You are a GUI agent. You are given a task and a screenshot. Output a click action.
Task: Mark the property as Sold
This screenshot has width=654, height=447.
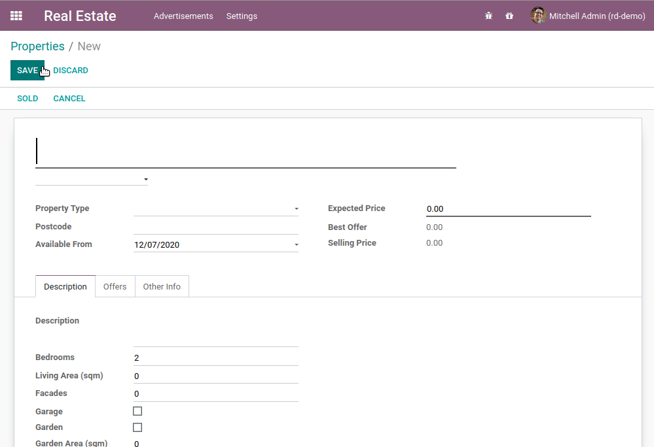tap(27, 99)
